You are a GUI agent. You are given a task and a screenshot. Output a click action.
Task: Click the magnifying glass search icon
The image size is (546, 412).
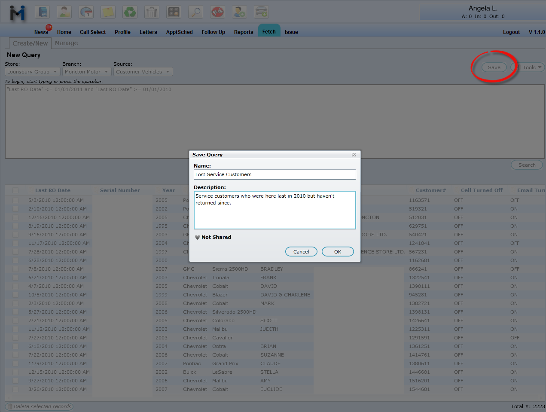(195, 12)
